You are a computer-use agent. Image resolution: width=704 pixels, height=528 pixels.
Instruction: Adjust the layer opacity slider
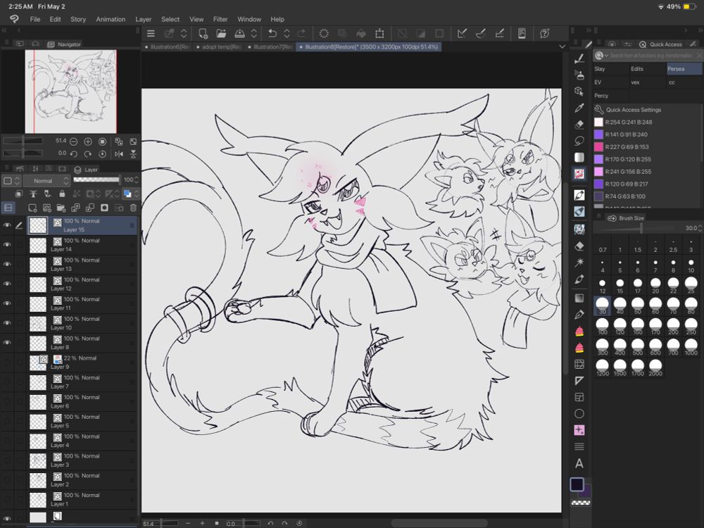[x=96, y=180]
